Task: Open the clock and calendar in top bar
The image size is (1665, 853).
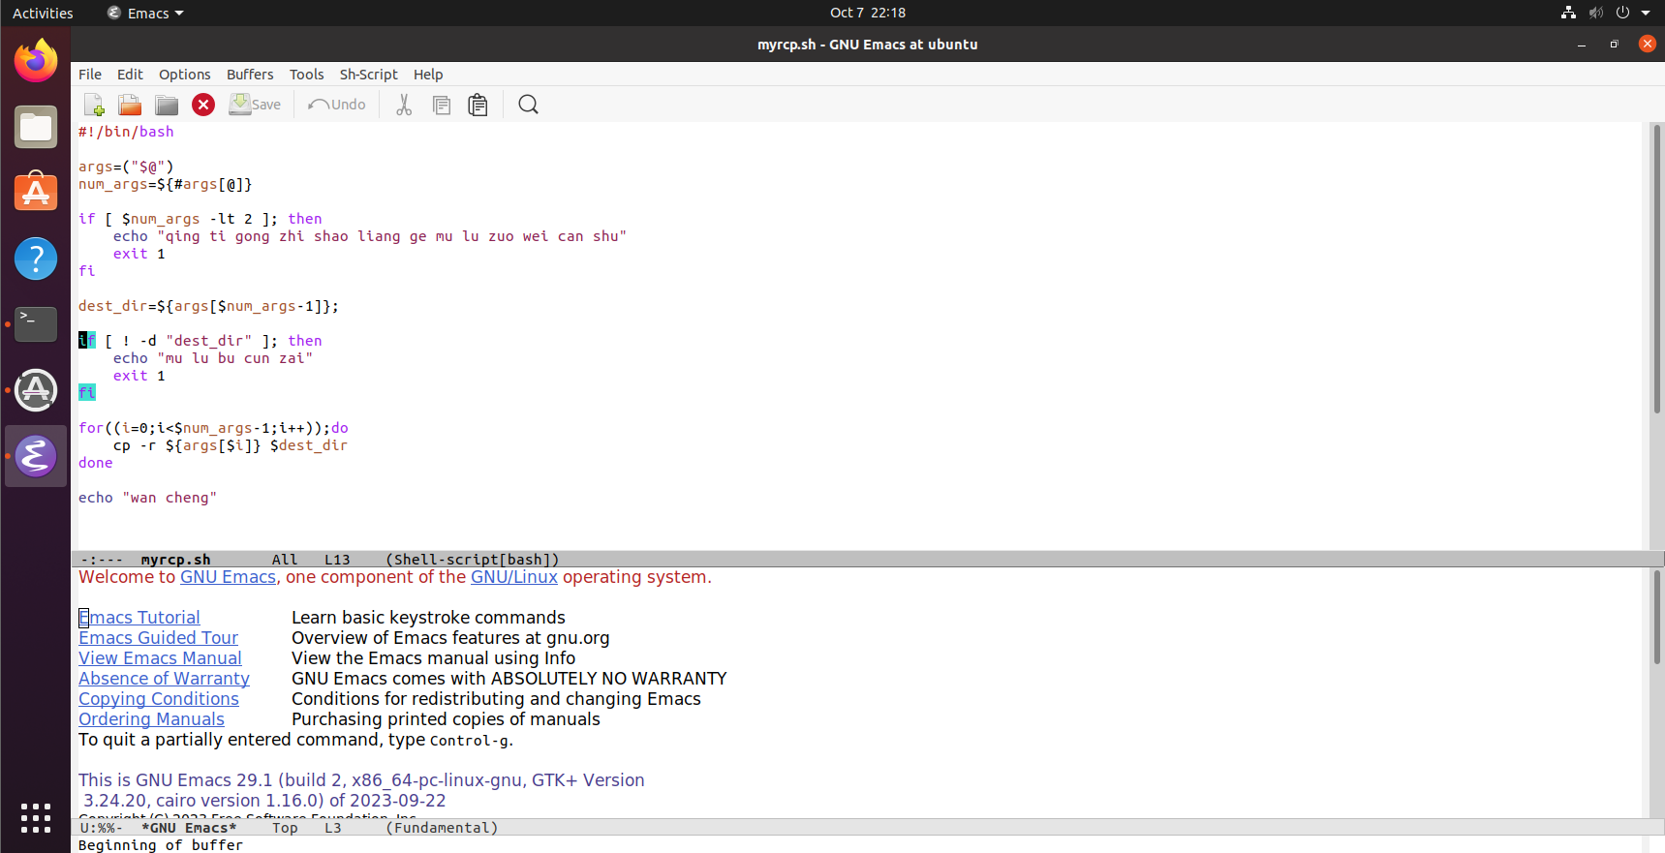Action: 868,13
